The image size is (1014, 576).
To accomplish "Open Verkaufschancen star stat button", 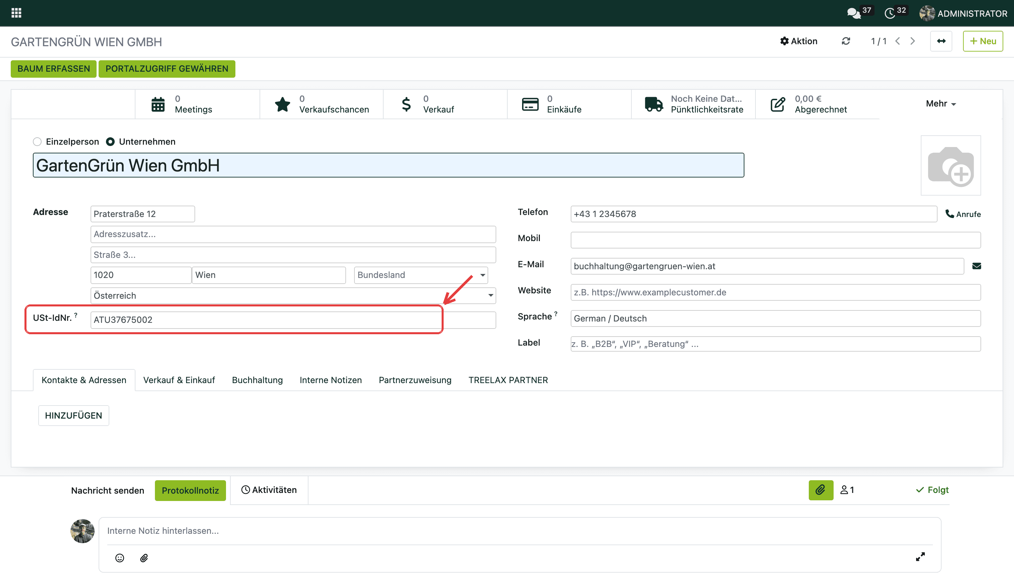I will [x=321, y=104].
